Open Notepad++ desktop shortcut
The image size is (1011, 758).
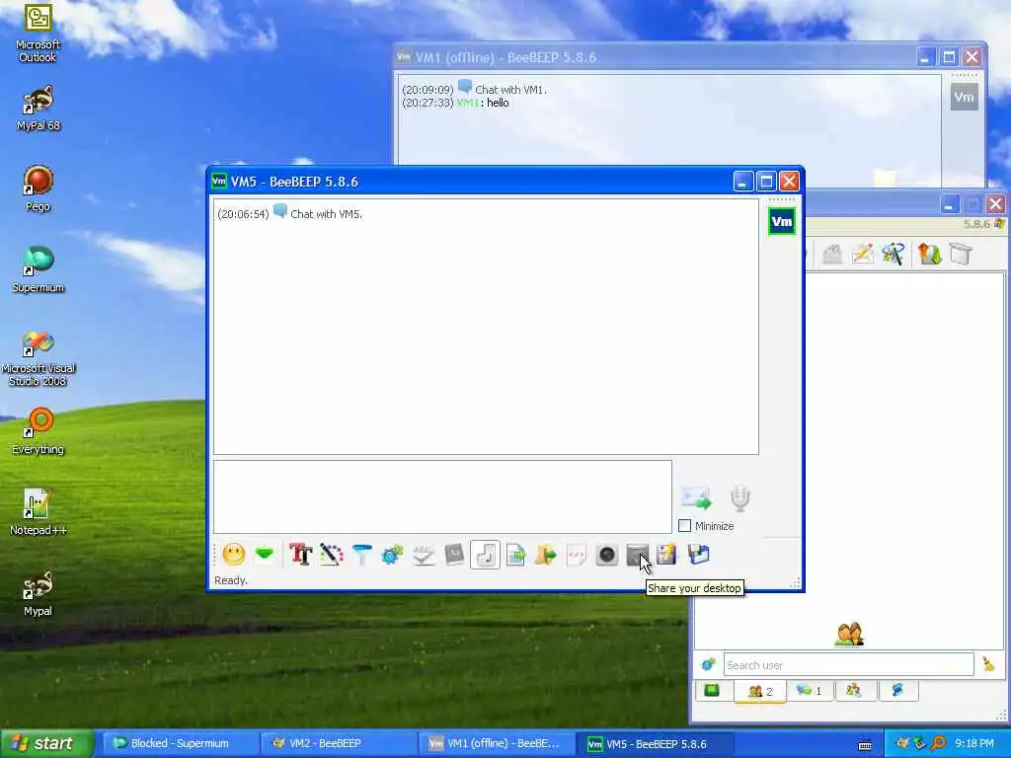[x=39, y=512]
